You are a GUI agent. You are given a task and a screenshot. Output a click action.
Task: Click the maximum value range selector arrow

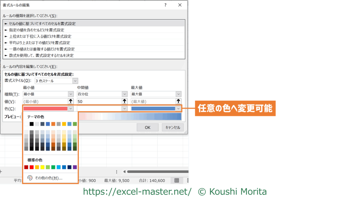coord(178,101)
